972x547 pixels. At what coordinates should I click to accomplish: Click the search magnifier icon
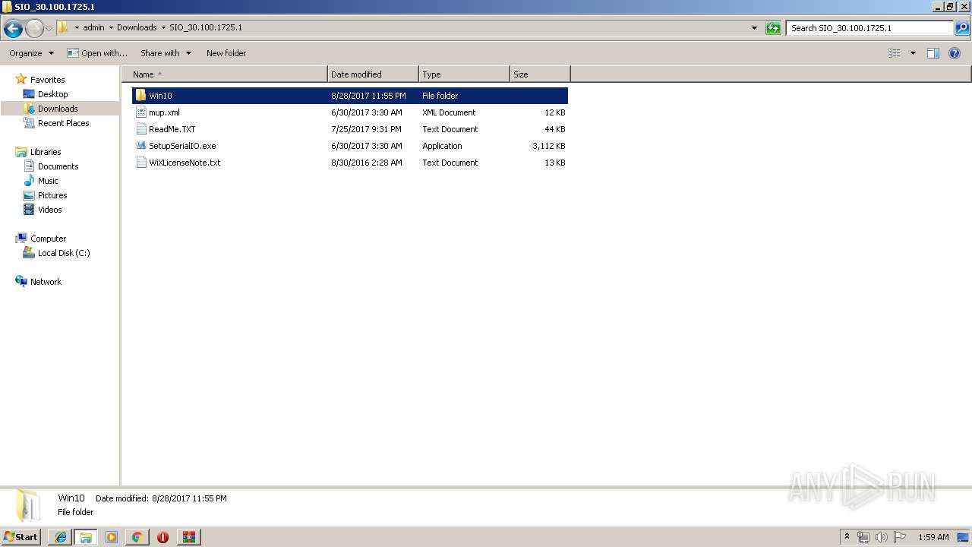coord(962,28)
